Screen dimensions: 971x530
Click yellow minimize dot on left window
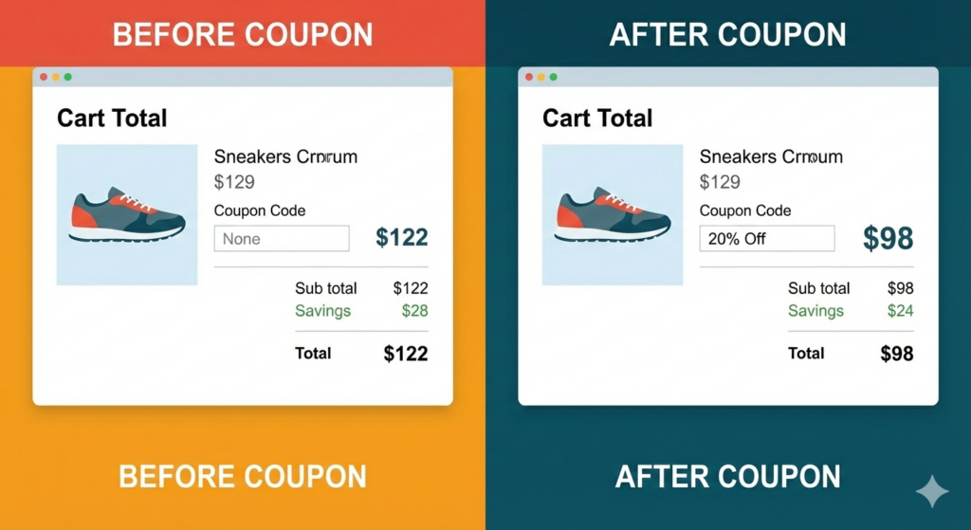point(56,77)
